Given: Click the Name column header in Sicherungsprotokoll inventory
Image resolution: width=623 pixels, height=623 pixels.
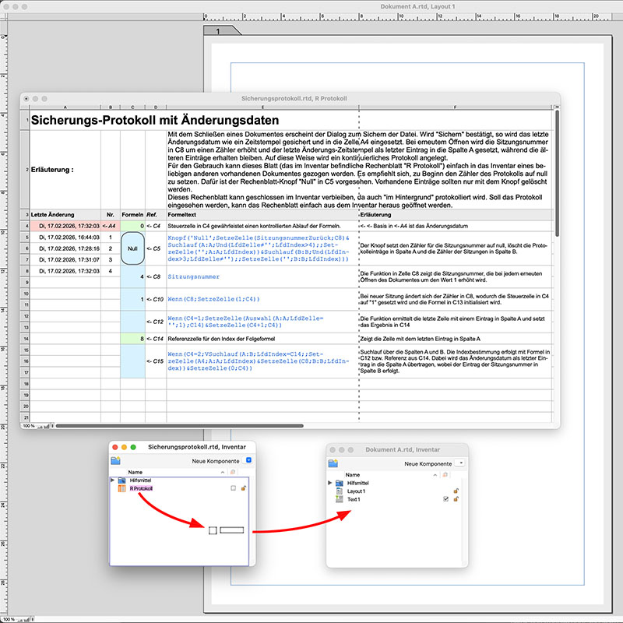Looking at the screenshot, I should [136, 472].
